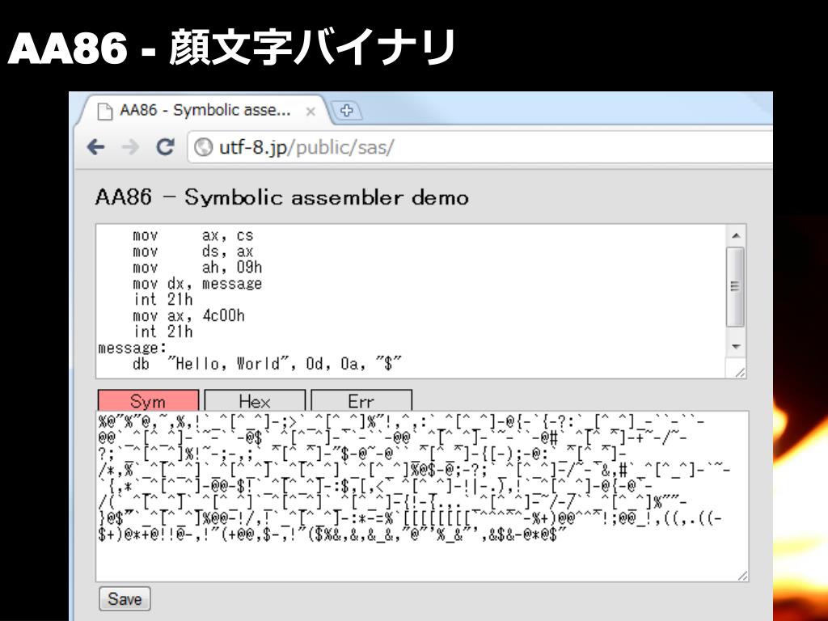Close the AA86 browser tab
The width and height of the screenshot is (828, 621).
(x=310, y=111)
